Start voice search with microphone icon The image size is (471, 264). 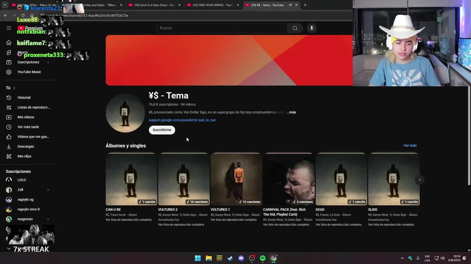click(x=312, y=28)
